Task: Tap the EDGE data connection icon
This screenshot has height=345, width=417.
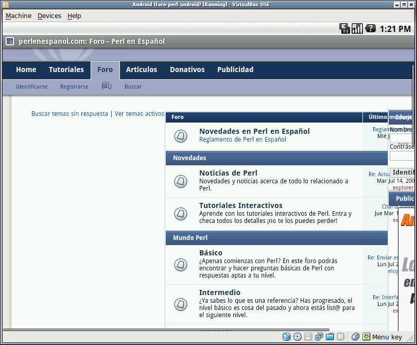Action: click(x=344, y=28)
